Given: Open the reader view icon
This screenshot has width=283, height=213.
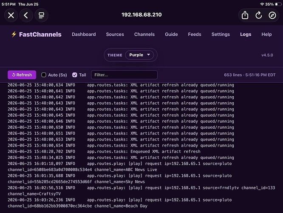Looking at the screenshot, I should click(x=41, y=15).
